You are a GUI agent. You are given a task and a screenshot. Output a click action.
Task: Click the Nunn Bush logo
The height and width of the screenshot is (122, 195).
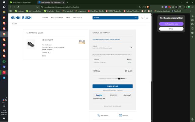[21, 18]
